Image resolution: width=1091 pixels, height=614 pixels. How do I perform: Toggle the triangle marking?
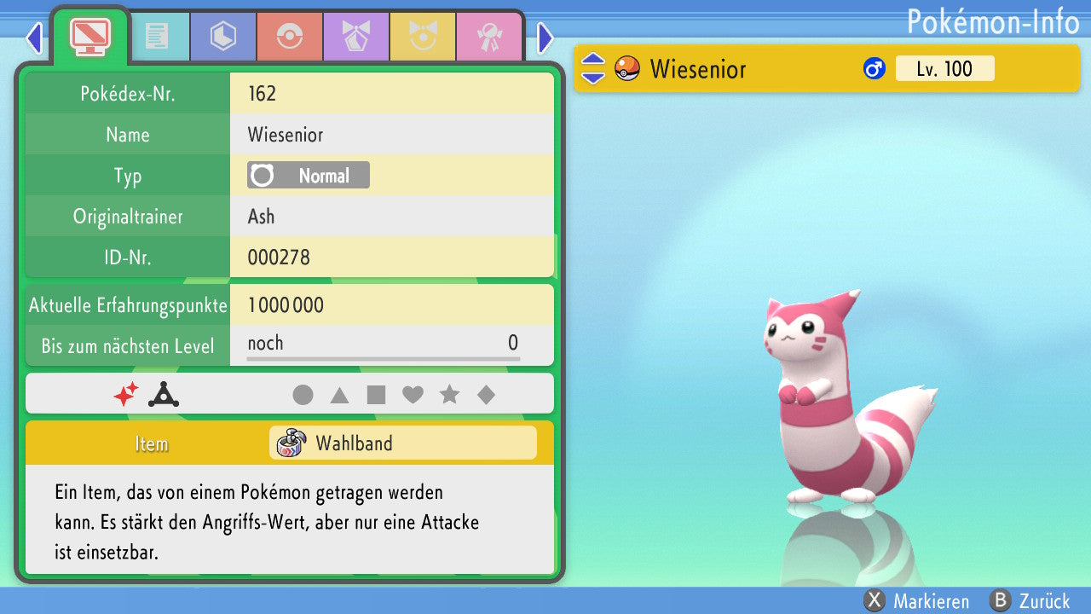click(339, 395)
